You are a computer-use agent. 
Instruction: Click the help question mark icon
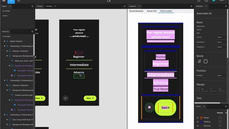point(206,1)
